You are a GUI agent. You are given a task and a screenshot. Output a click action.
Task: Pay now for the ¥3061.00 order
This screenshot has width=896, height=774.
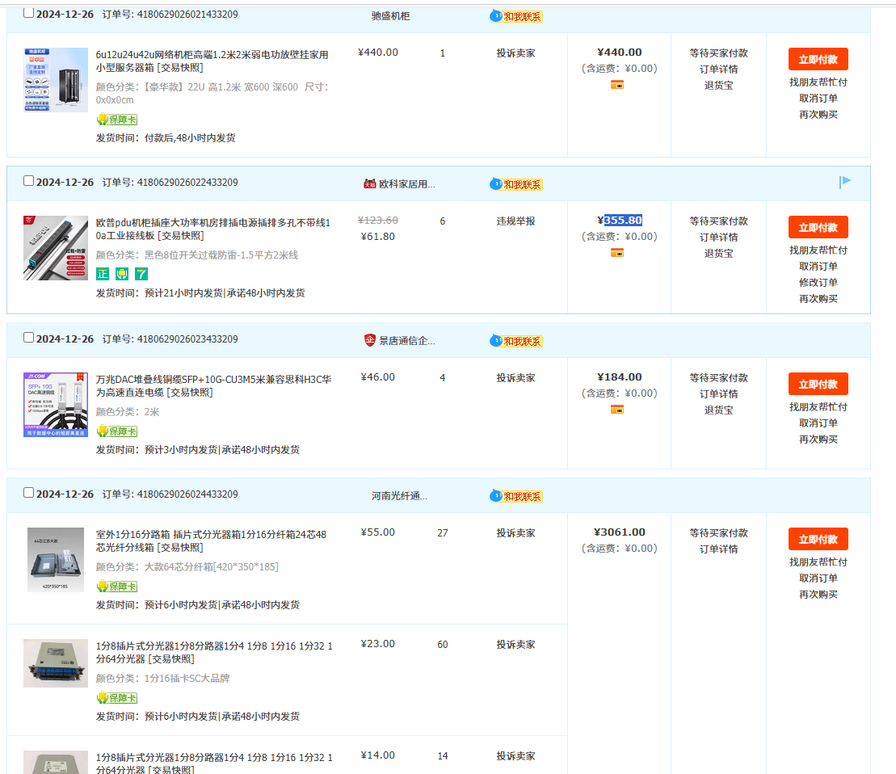pos(818,539)
